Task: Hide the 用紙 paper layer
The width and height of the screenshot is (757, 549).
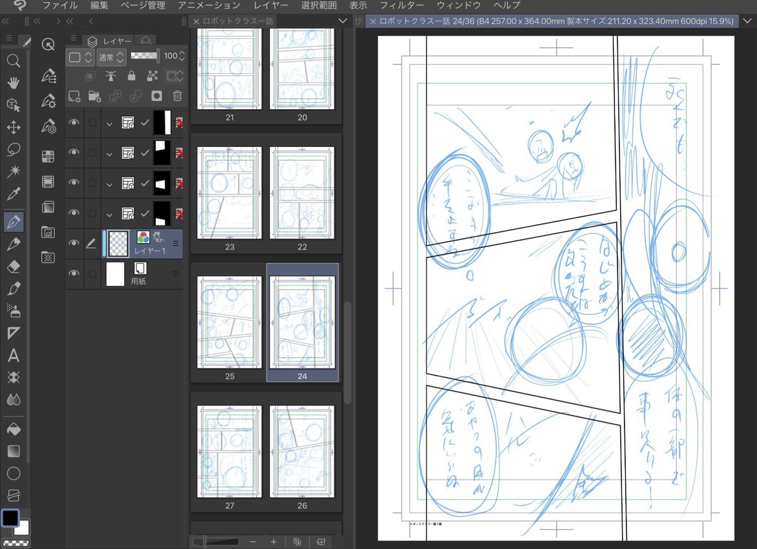Action: pos(74,274)
